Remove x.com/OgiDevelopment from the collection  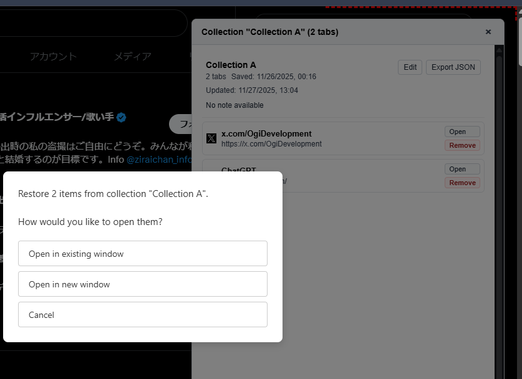point(462,145)
